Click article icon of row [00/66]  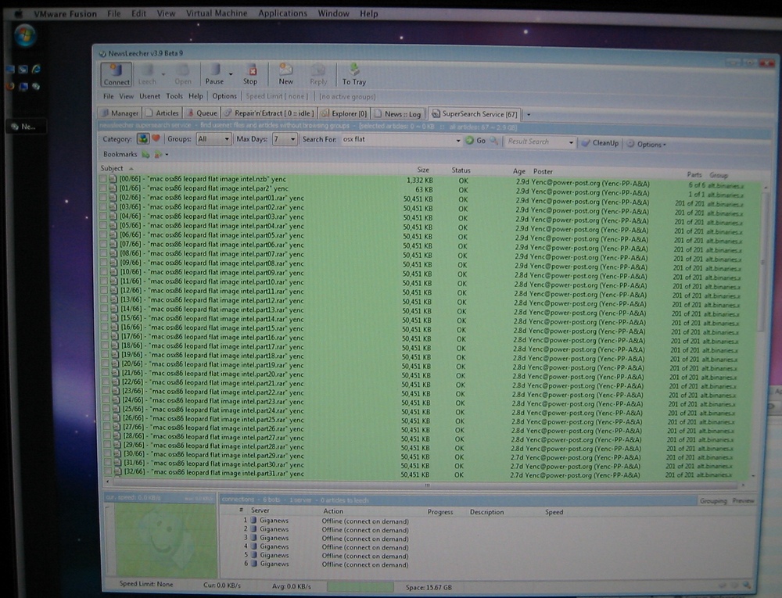click(x=113, y=179)
